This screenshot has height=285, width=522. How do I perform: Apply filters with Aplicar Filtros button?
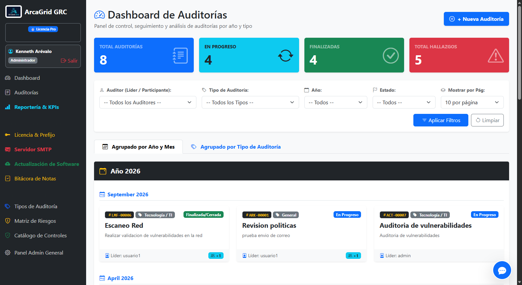point(441,120)
